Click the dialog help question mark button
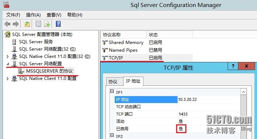The image size is (257, 139). click(x=233, y=66)
